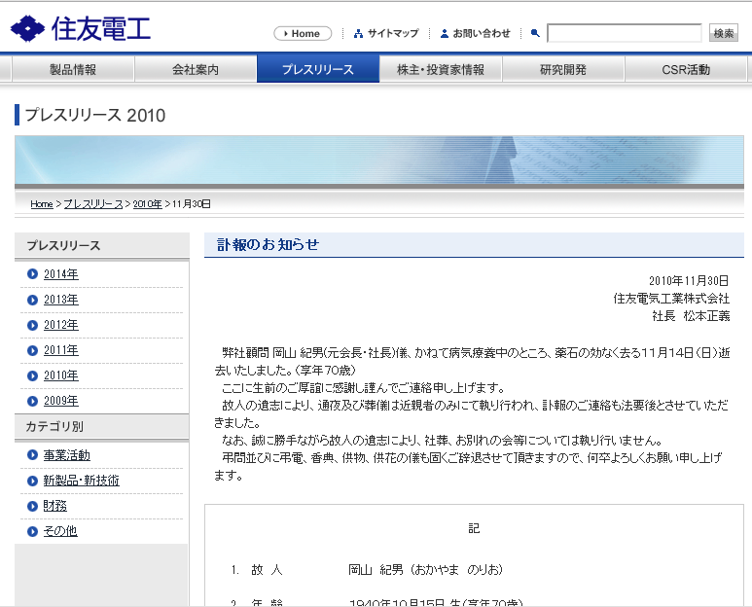752x607 pixels.
Task: Select the プレスリリース navigation tab
Action: click(318, 69)
